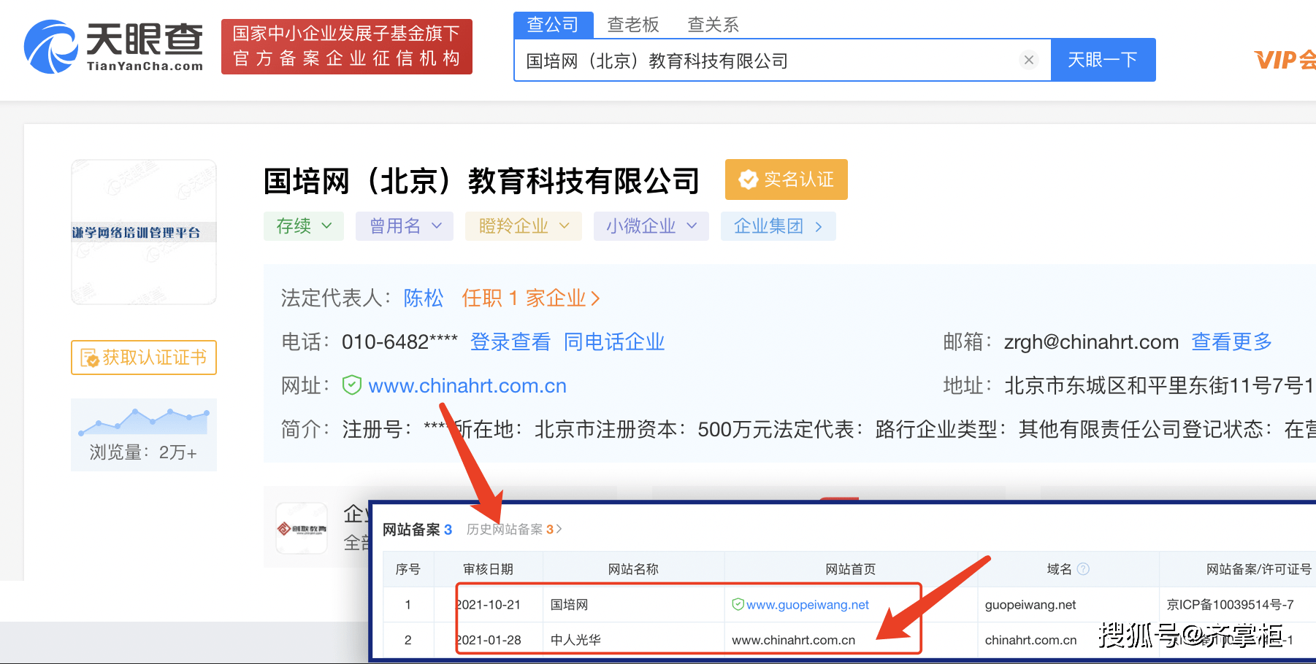
Task: Expand the 曾用名 dropdown
Action: click(405, 226)
